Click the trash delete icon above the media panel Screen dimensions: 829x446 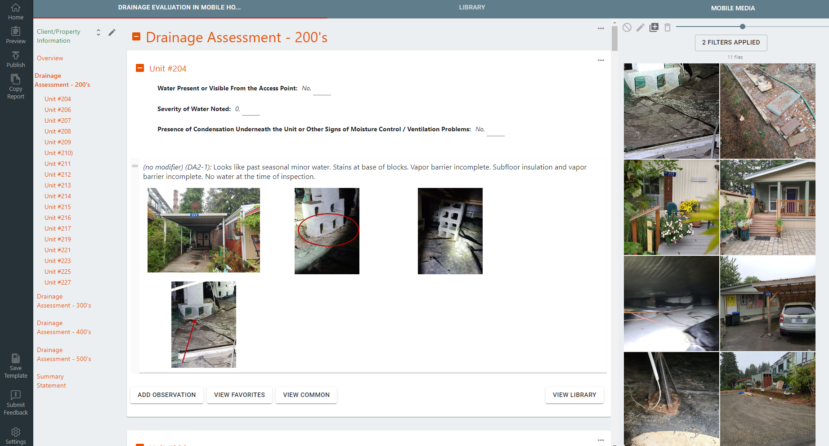click(668, 27)
